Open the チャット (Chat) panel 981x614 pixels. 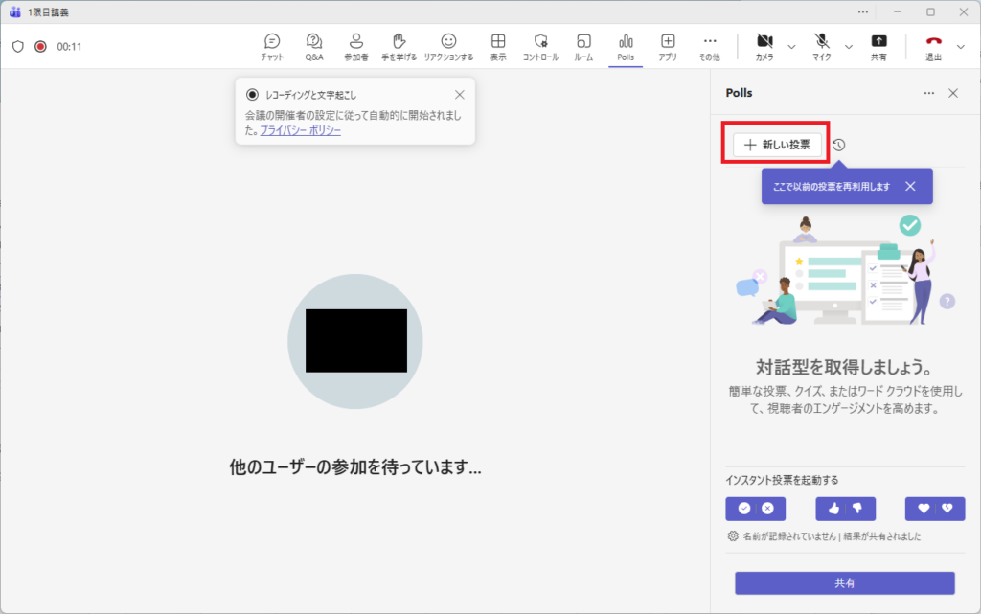(x=272, y=46)
